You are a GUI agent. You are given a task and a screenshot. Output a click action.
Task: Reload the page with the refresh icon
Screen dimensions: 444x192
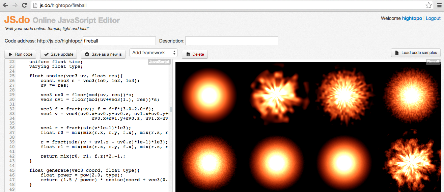click(24, 5)
